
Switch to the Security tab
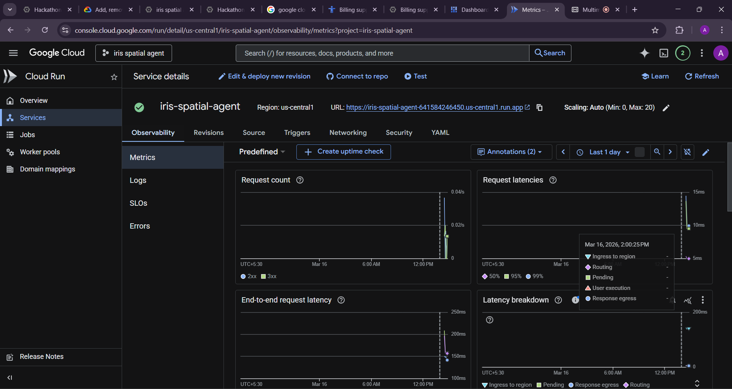[x=399, y=133]
